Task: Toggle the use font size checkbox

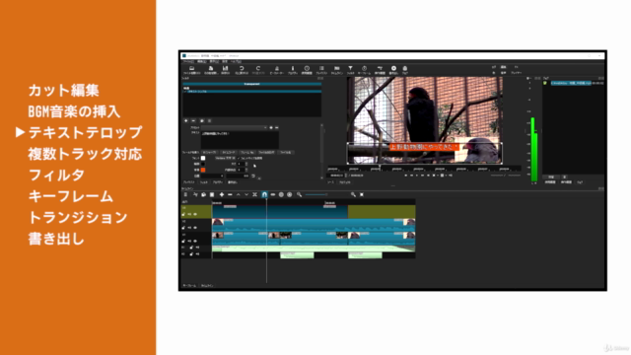Action: click(239, 158)
